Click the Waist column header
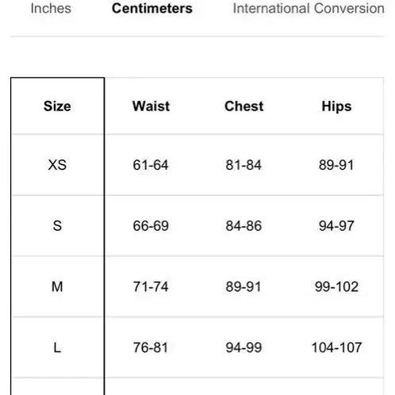 pyautogui.click(x=151, y=106)
